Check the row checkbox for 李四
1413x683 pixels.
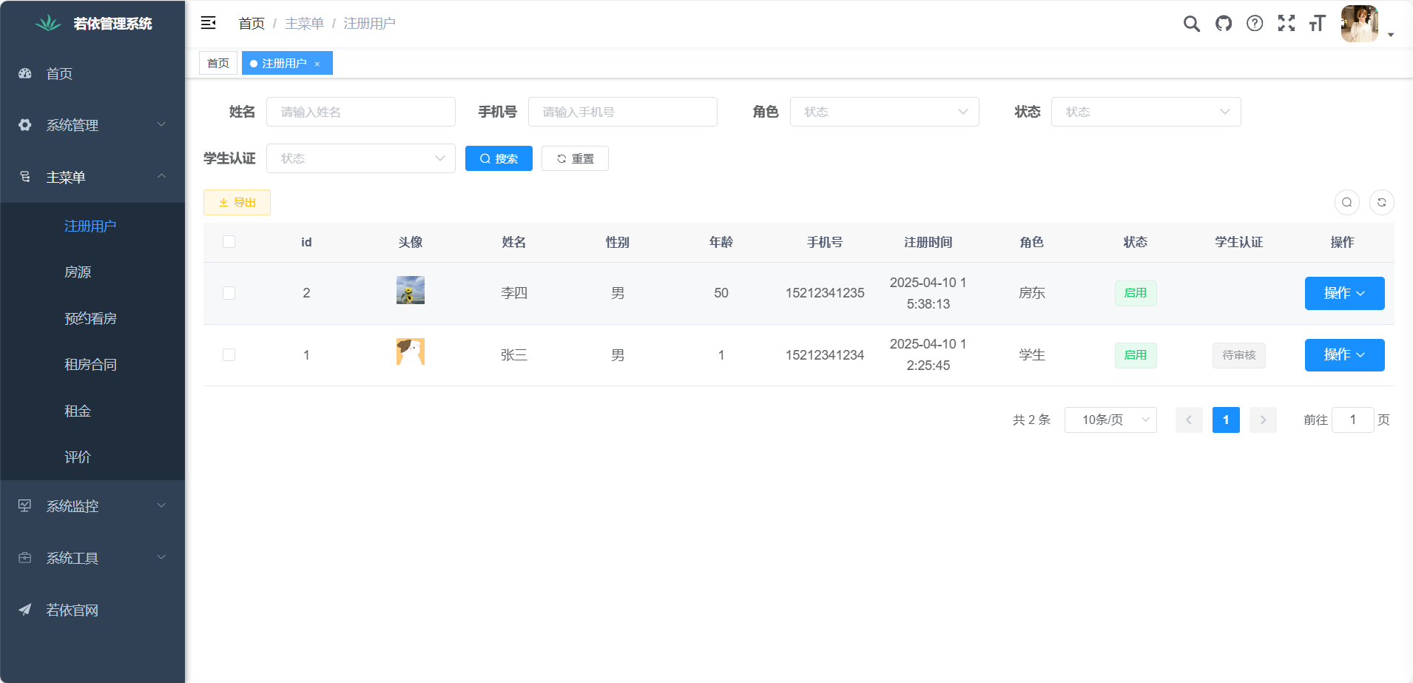[x=229, y=293]
